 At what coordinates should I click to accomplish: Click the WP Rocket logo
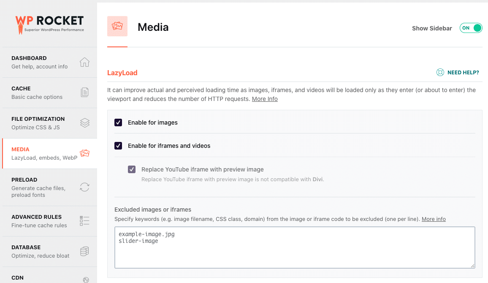coord(49,24)
